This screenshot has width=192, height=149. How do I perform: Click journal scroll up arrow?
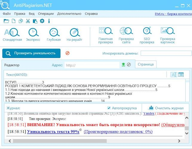(x=187, y=118)
